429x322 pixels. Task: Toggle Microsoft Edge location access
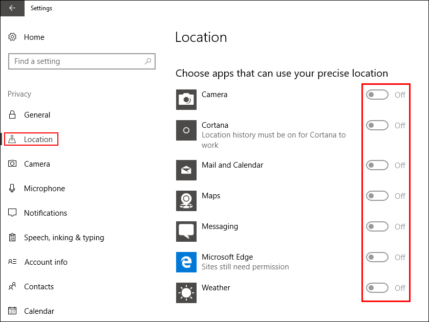[x=377, y=257]
